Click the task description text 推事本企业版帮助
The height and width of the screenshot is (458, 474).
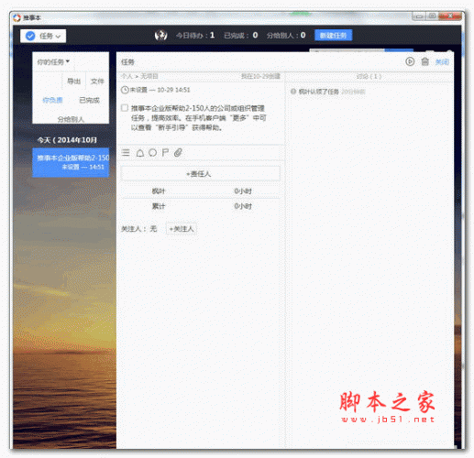[x=199, y=117]
